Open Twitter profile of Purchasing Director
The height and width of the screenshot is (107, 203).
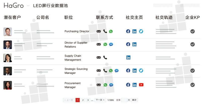141,31
